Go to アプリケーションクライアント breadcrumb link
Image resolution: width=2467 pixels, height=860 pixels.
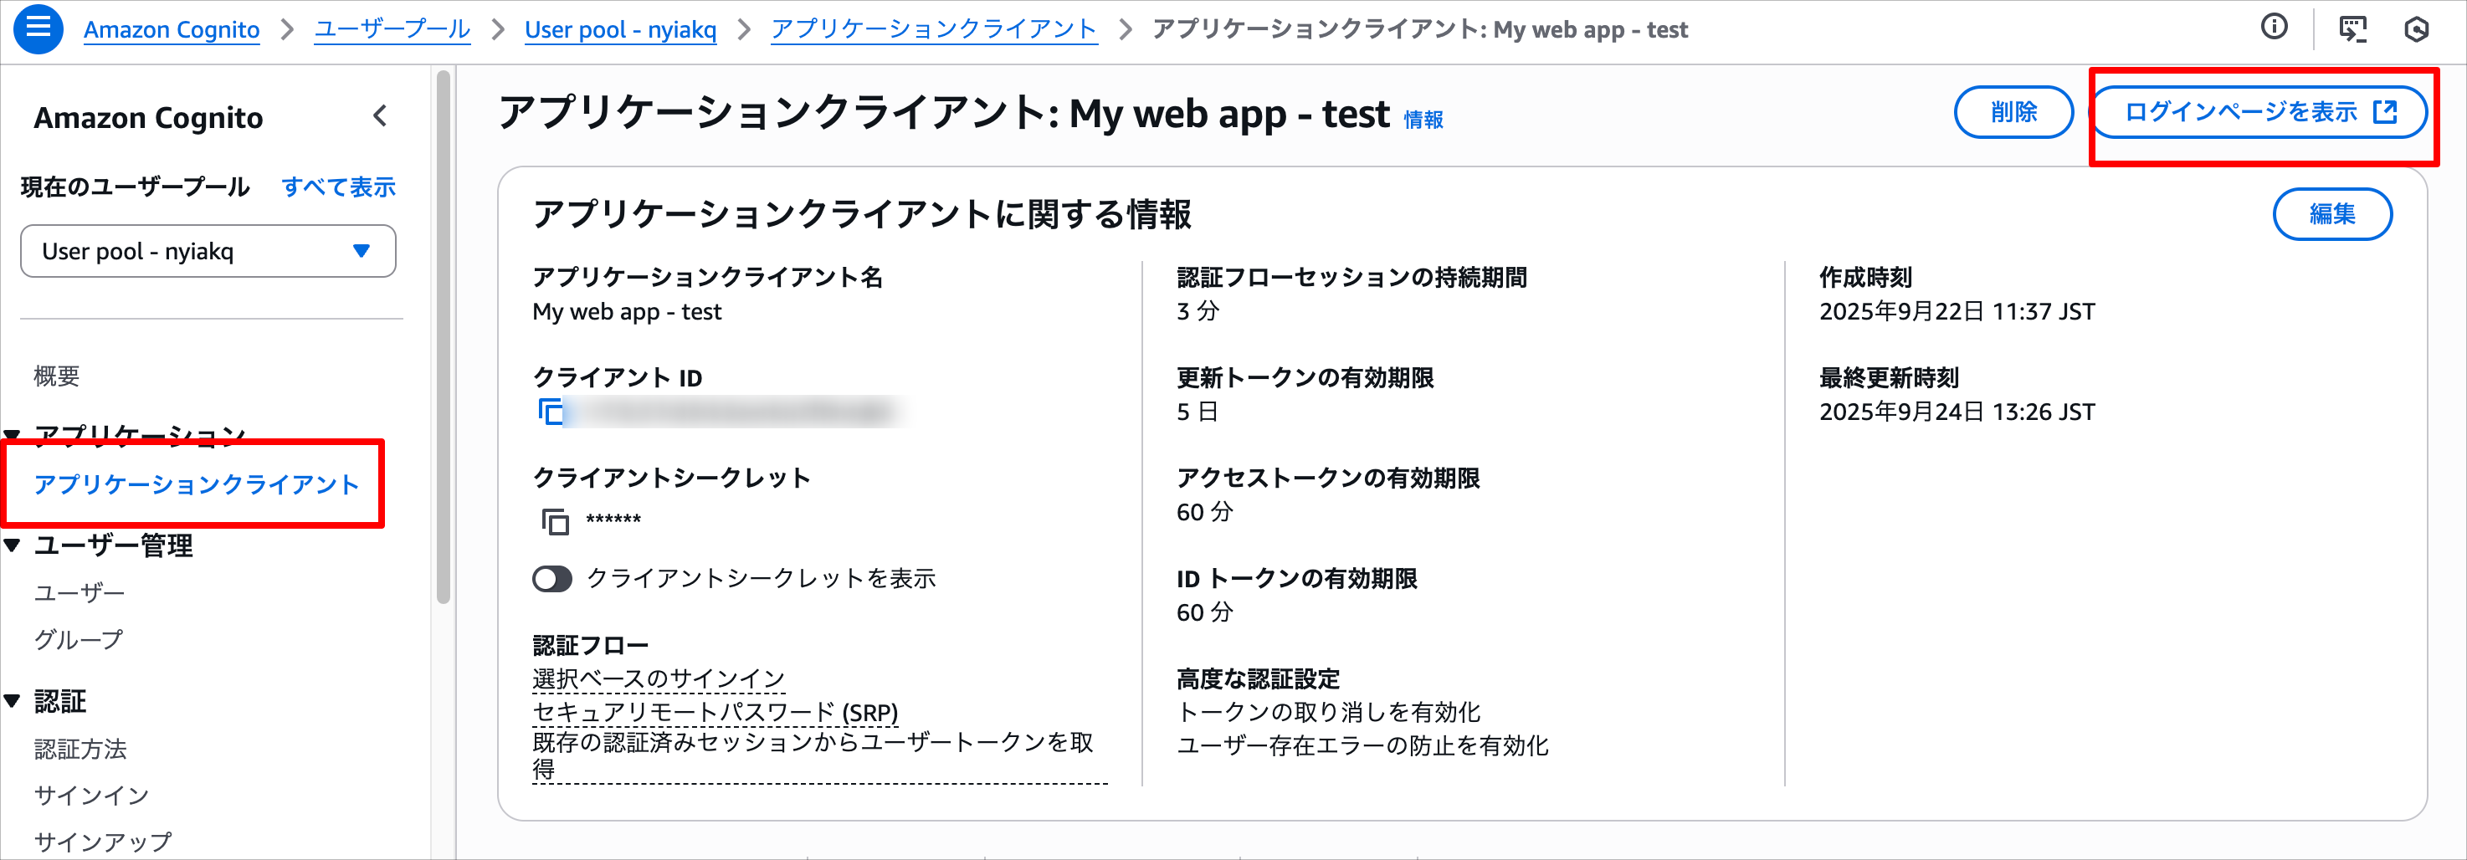[934, 29]
